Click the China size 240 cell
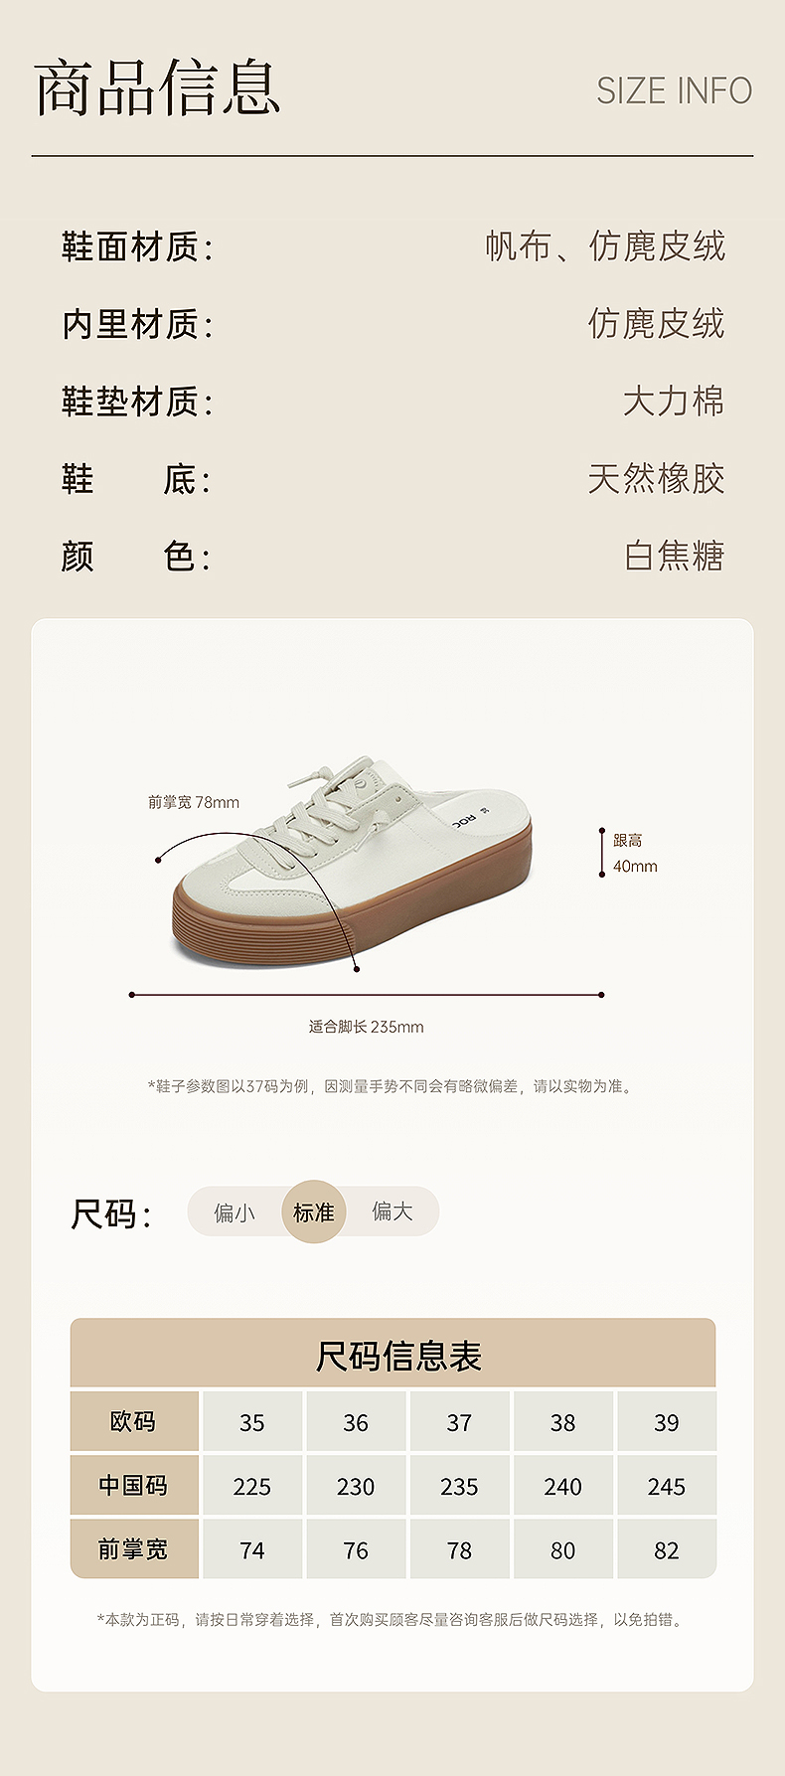 pos(562,1486)
